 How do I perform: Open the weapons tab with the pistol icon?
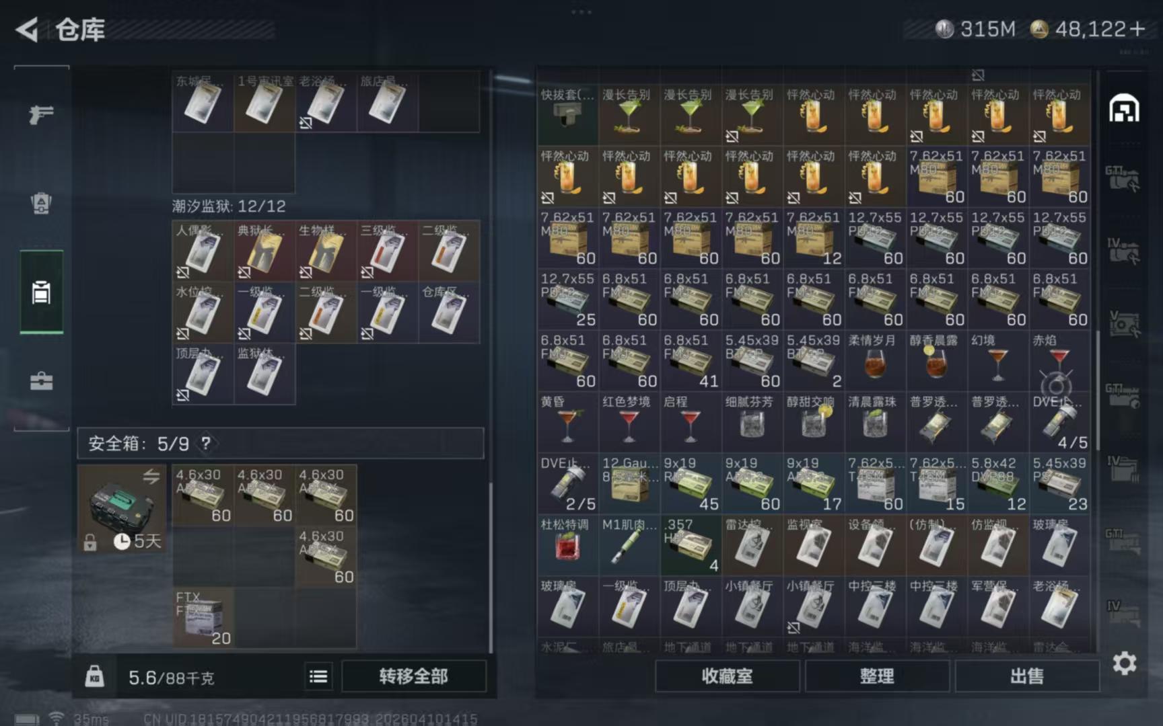click(41, 114)
